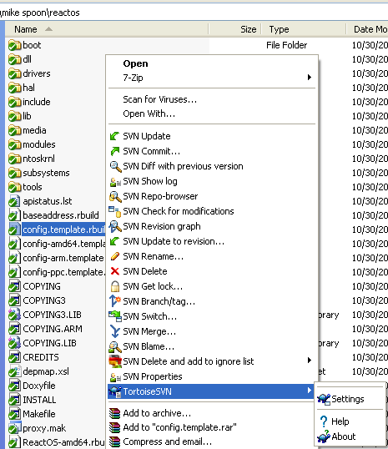Click the magnifier icon for SVN Diff
The height and width of the screenshot is (449, 388).
115,166
